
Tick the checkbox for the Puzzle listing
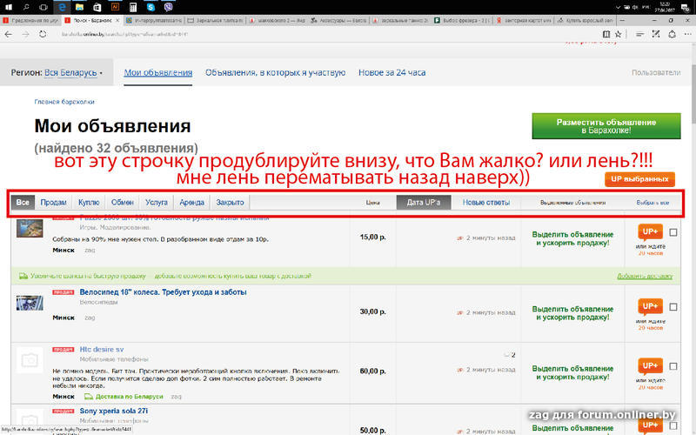point(673,232)
